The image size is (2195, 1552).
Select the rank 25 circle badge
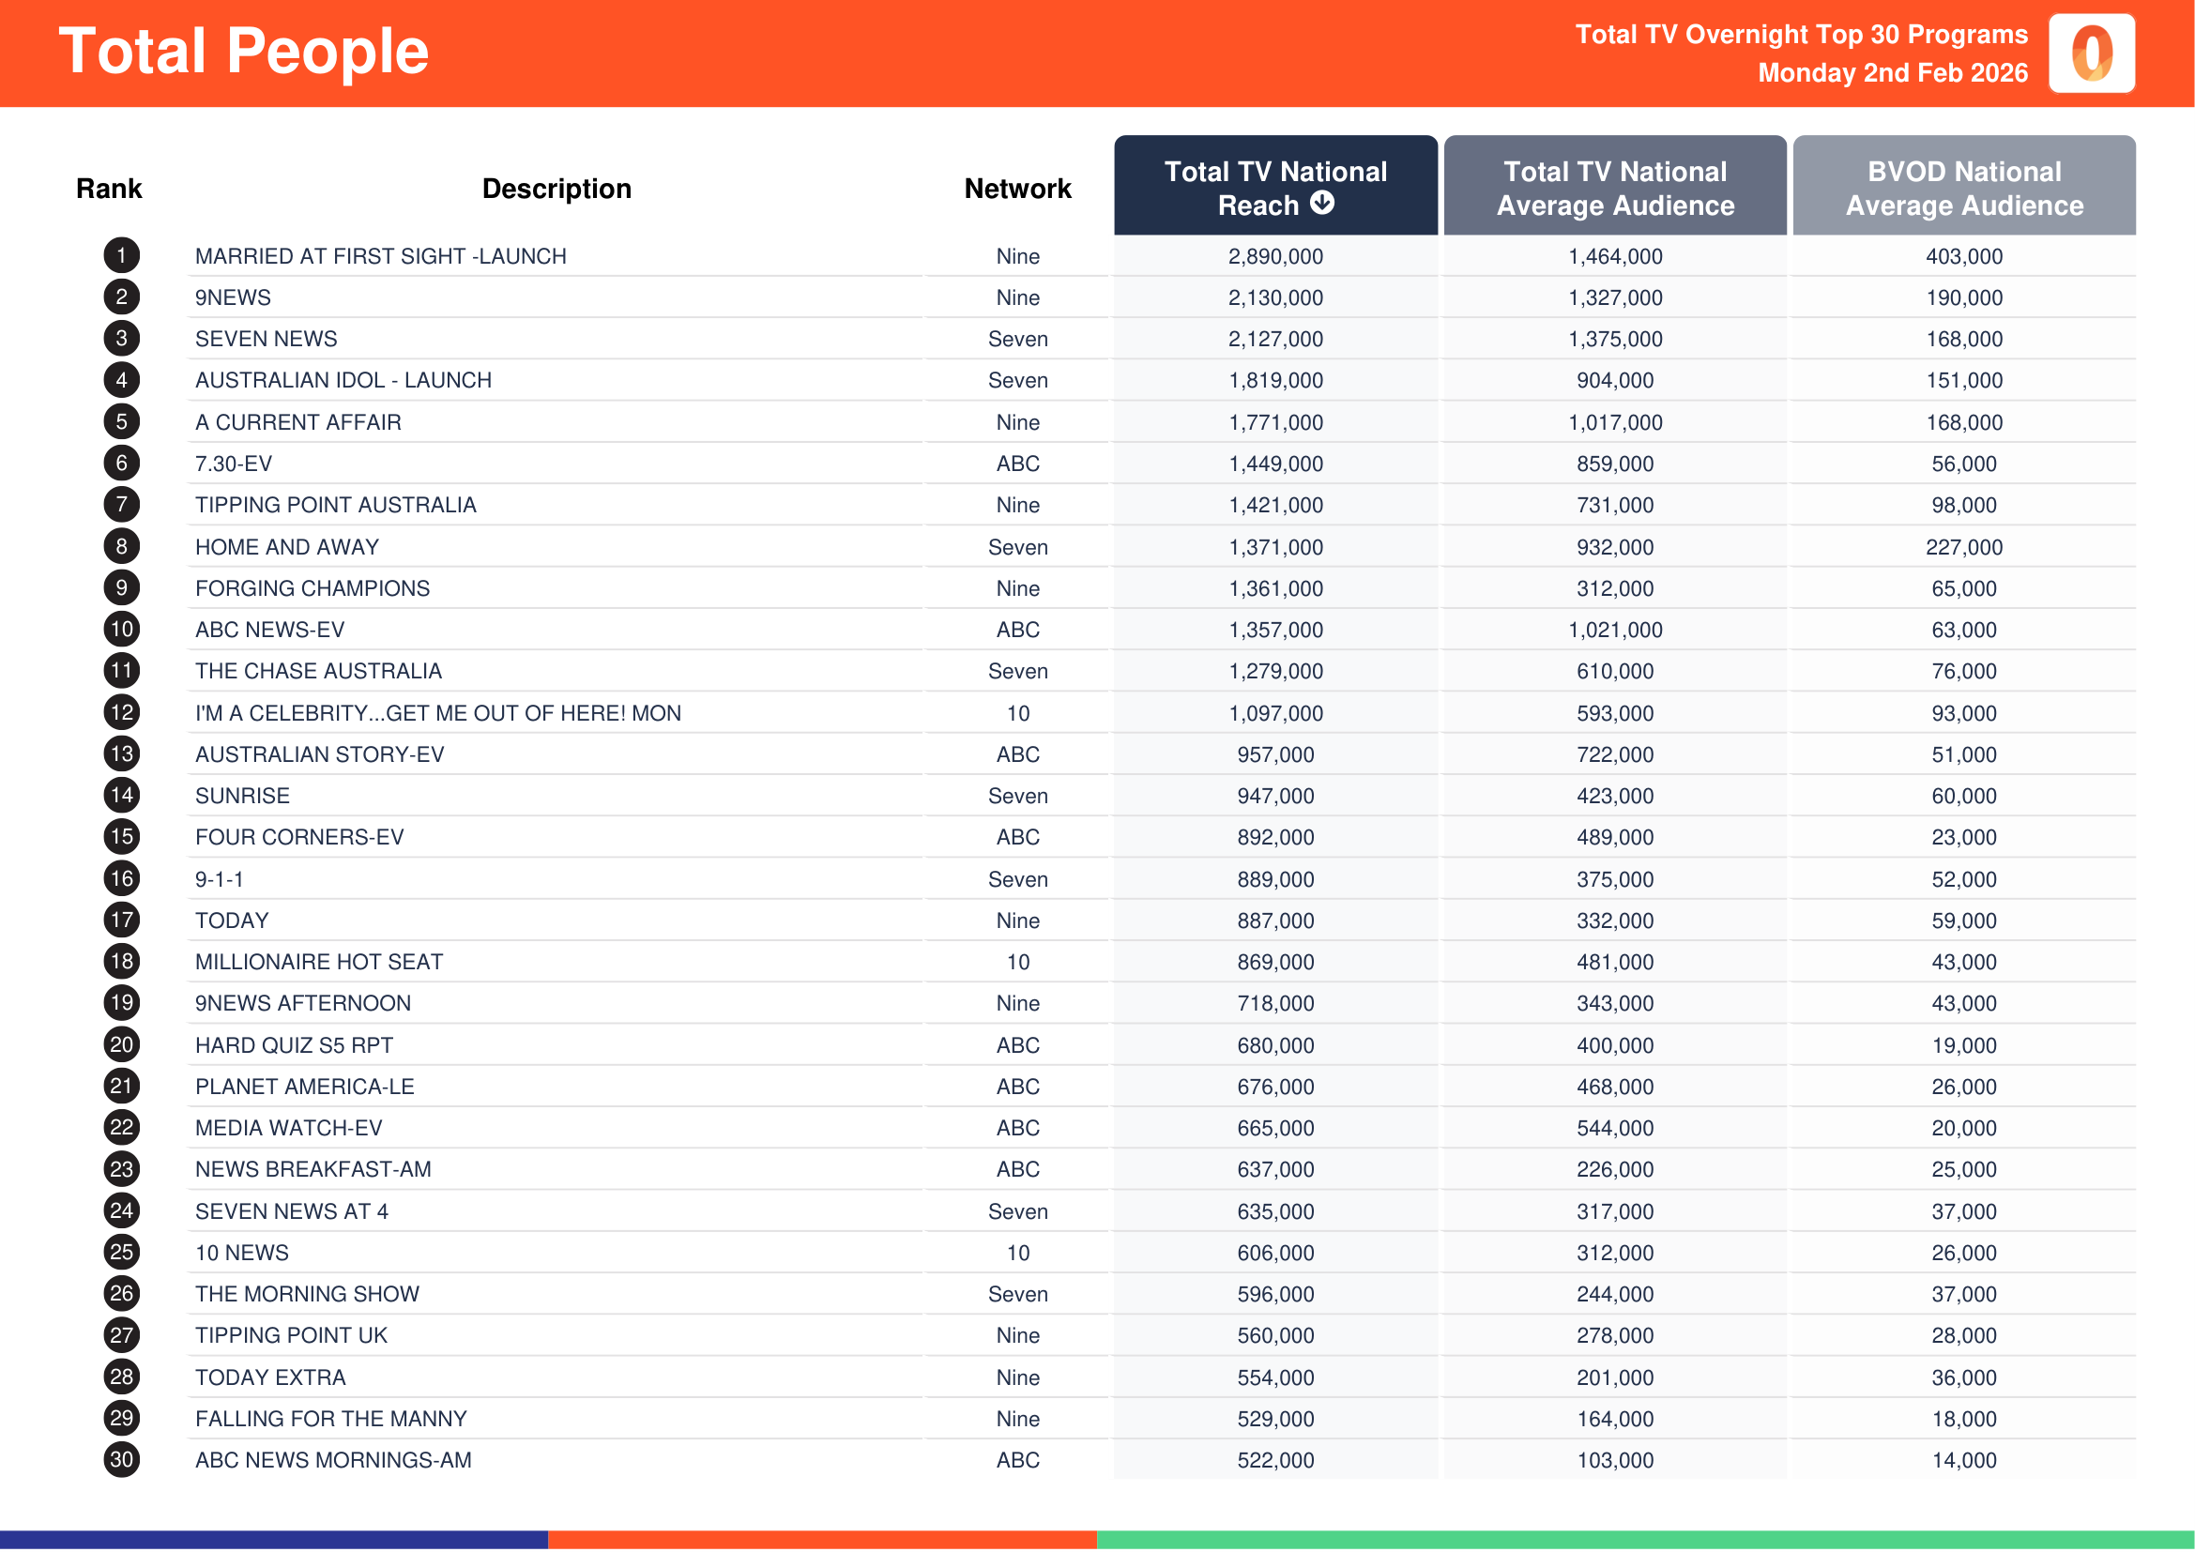click(x=120, y=1253)
